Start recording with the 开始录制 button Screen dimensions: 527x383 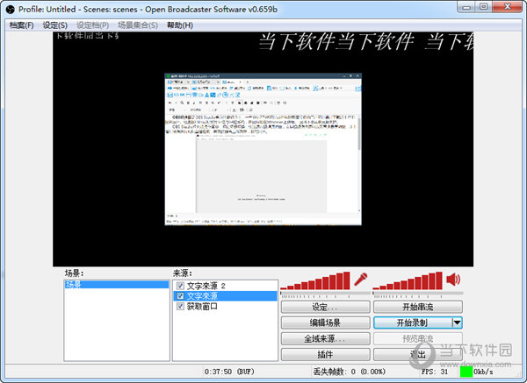coord(413,323)
